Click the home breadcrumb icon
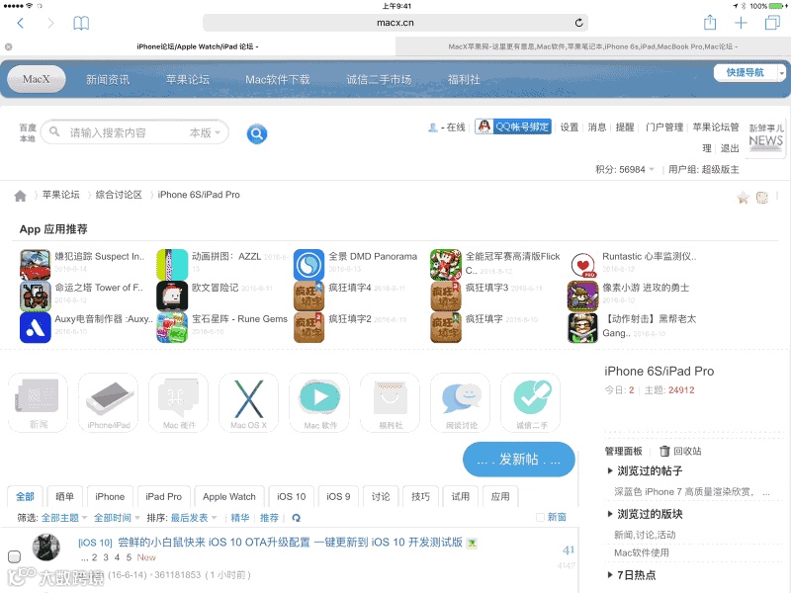791x593 pixels. (x=20, y=196)
